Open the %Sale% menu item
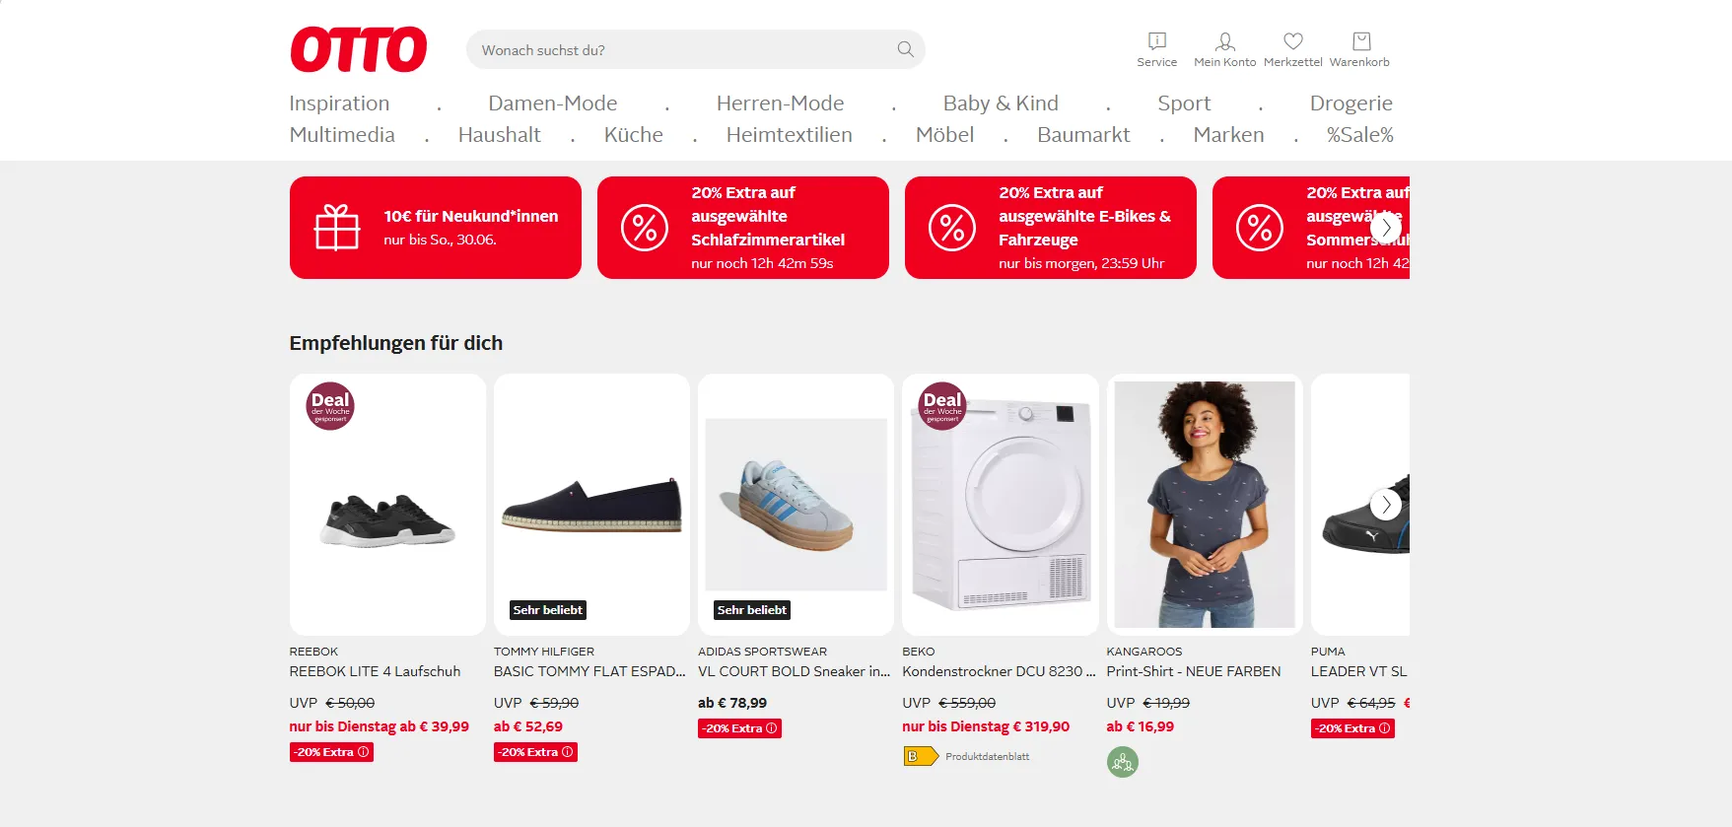This screenshot has width=1732, height=827. click(1359, 135)
